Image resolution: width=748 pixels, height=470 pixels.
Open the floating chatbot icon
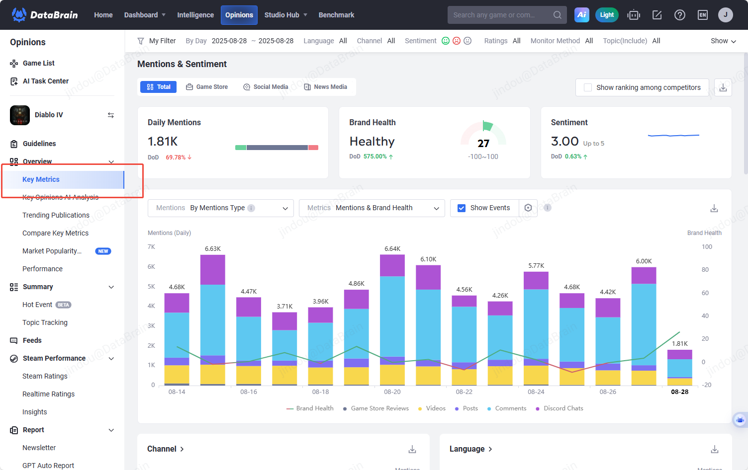pyautogui.click(x=740, y=420)
